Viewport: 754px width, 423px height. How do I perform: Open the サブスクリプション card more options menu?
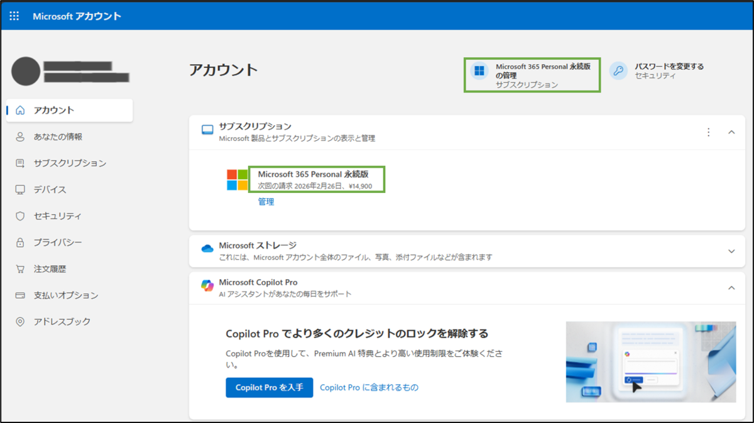click(709, 132)
